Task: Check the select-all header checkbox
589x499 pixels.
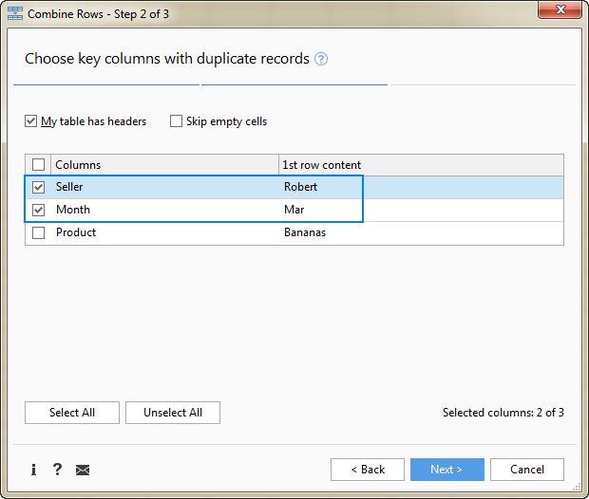Action: click(38, 165)
